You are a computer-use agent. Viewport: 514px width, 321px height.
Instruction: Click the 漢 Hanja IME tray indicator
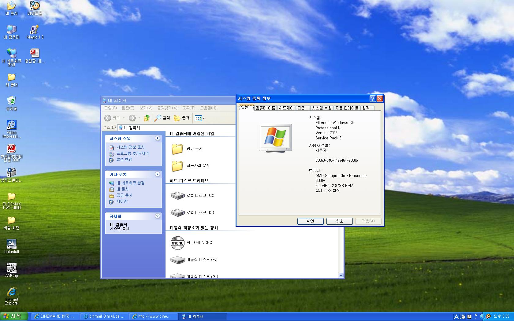pyautogui.click(x=463, y=317)
